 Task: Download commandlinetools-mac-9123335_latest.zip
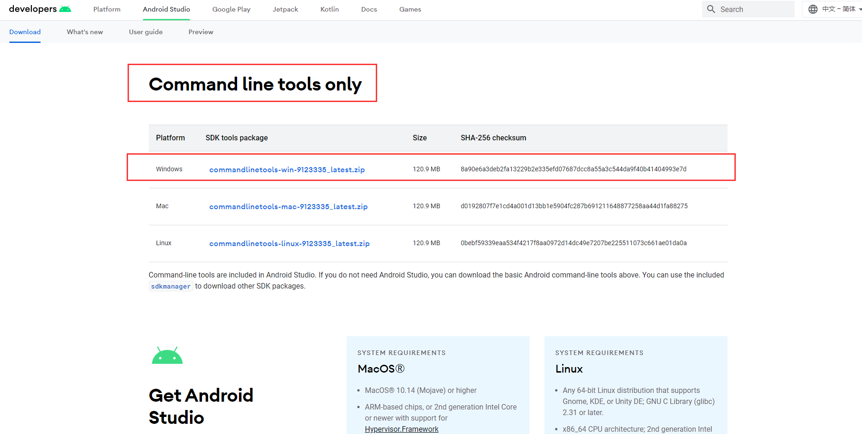pyautogui.click(x=288, y=206)
